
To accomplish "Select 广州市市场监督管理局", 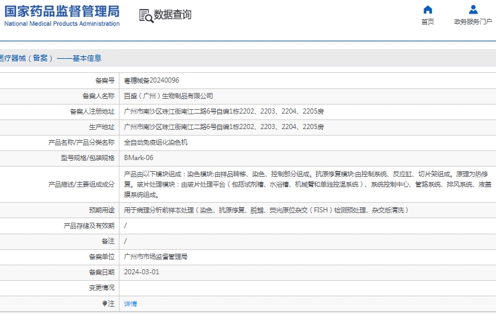I will coord(156,257).
